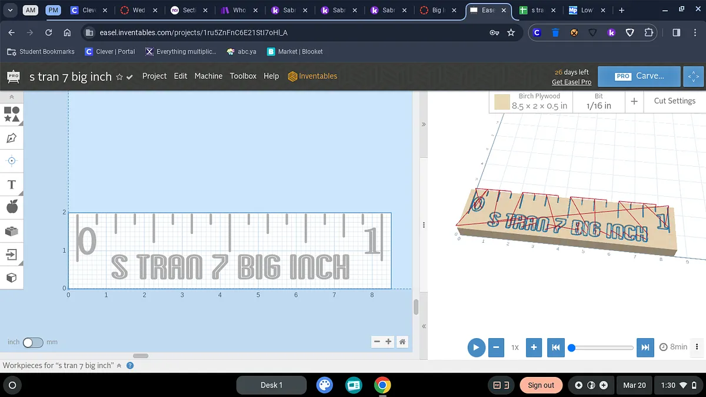Open the Lego brick apps icon
The height and width of the screenshot is (397, 706).
tap(12, 231)
